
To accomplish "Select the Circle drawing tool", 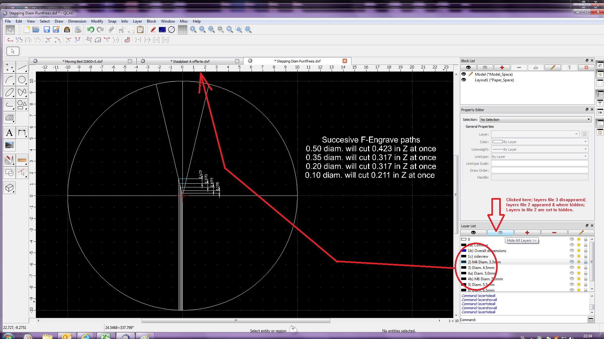I will [22, 80].
